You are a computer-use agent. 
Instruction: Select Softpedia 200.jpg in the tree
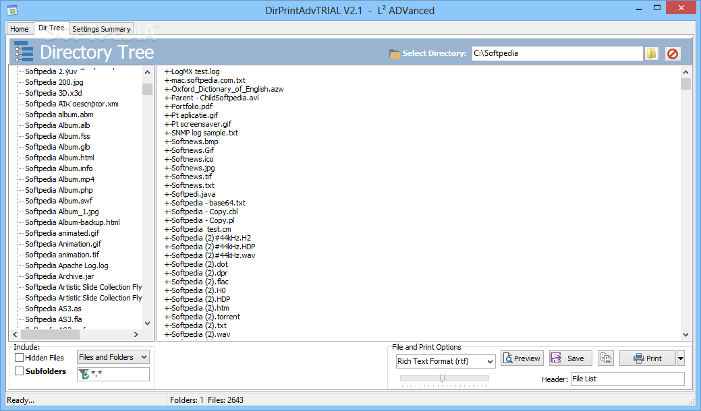54,82
